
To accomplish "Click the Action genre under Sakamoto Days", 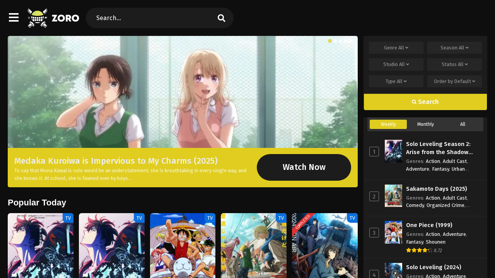I will [x=433, y=198].
